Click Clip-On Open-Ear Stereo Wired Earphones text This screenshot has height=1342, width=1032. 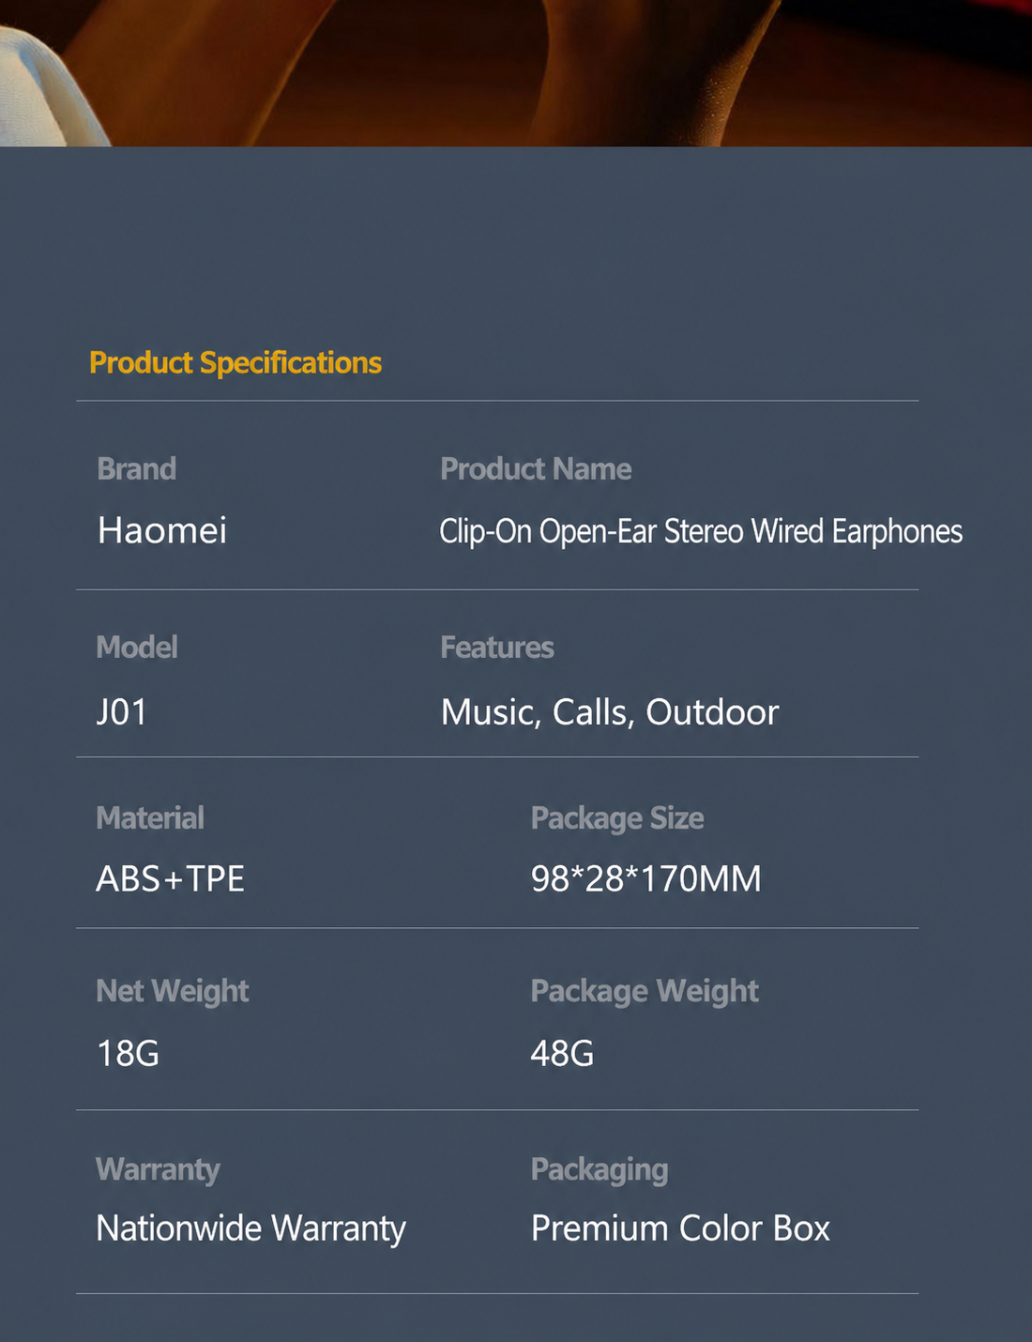pyautogui.click(x=701, y=531)
